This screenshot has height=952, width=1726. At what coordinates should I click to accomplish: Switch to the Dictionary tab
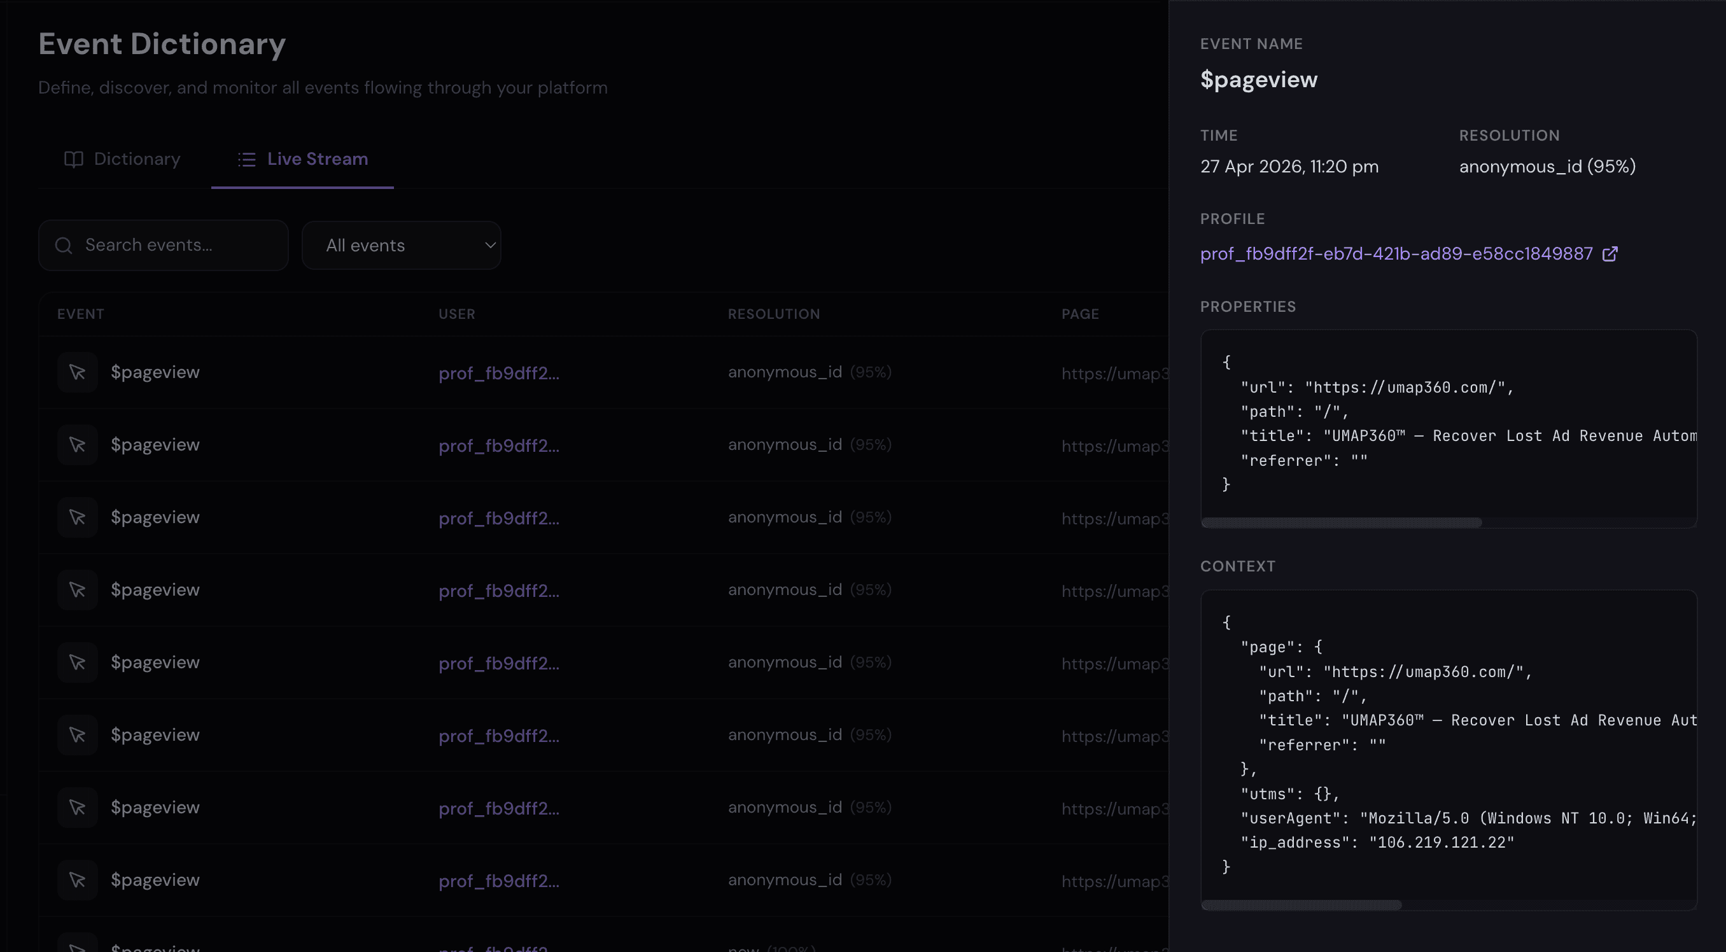122,159
